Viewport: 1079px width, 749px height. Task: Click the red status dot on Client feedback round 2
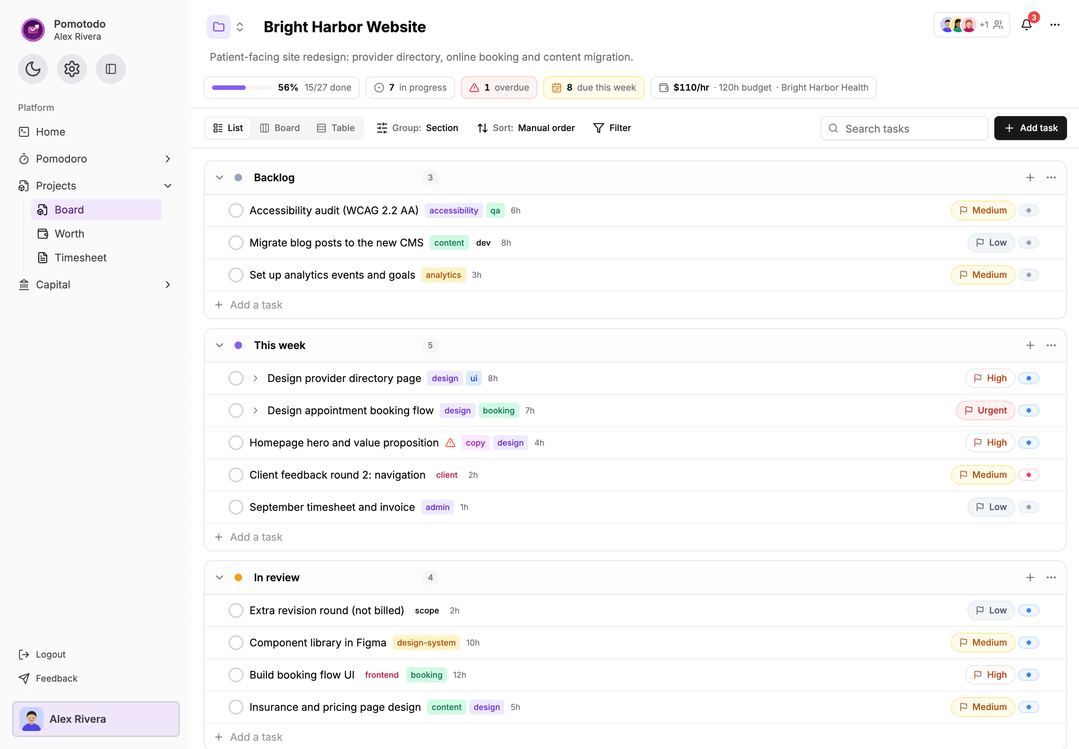1029,475
